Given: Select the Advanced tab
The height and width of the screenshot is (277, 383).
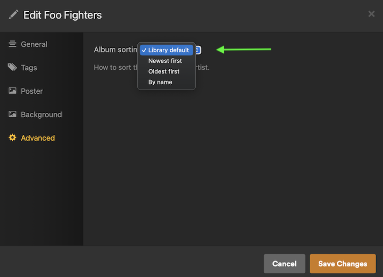Looking at the screenshot, I should 38,138.
